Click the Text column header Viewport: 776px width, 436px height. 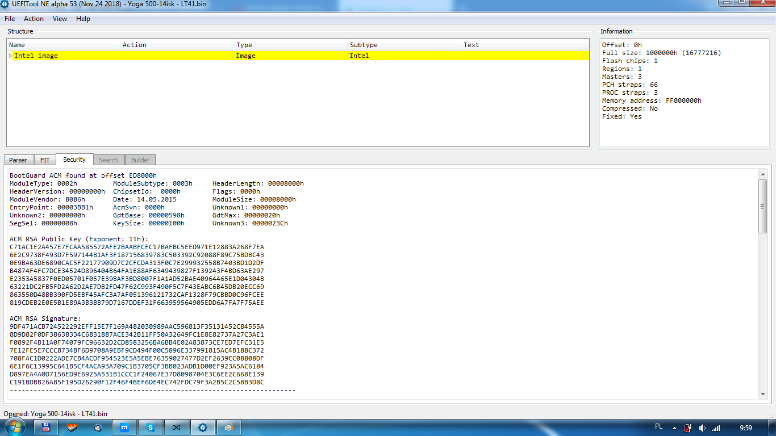(x=525, y=45)
